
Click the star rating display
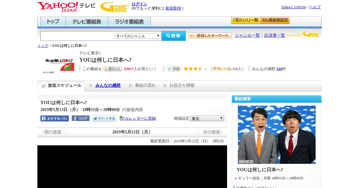pyautogui.click(x=195, y=69)
